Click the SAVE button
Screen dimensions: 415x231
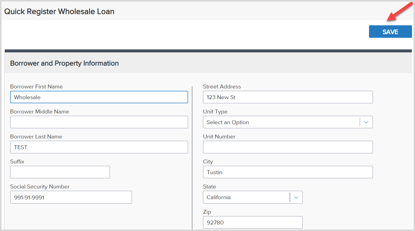coord(390,32)
